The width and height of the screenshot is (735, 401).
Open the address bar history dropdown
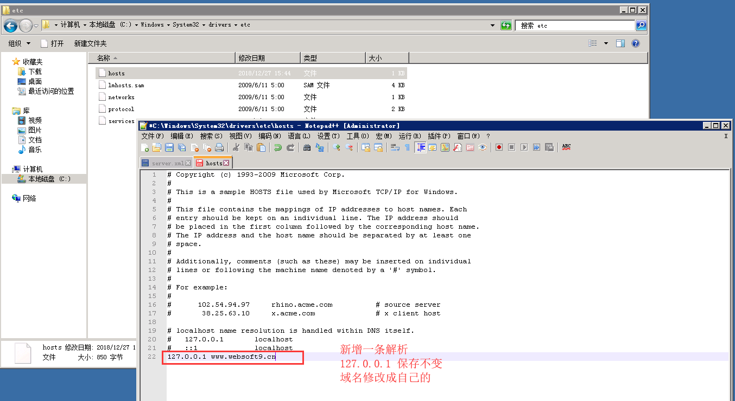(x=492, y=25)
